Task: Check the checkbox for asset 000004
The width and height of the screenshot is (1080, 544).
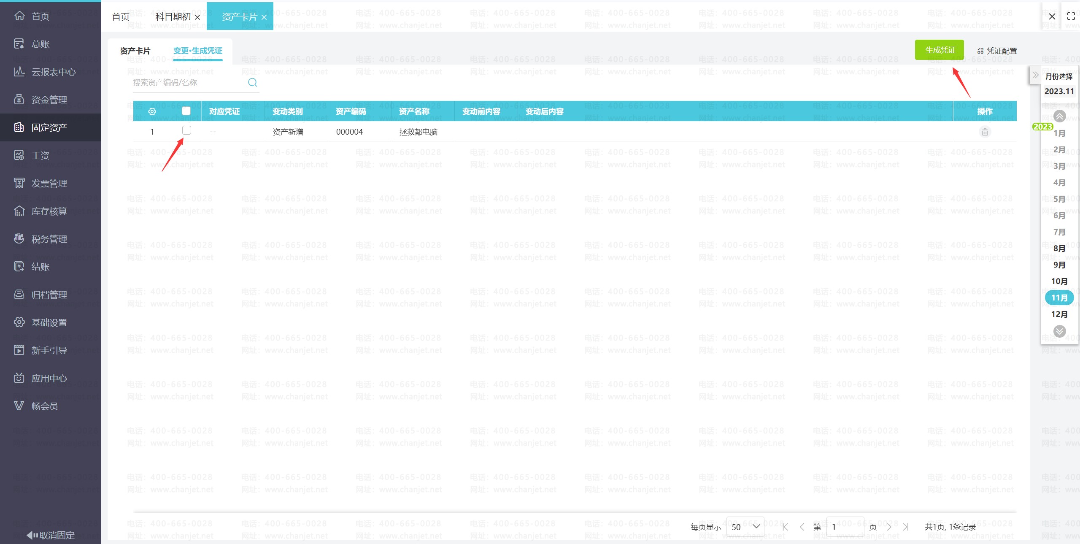Action: click(x=186, y=130)
